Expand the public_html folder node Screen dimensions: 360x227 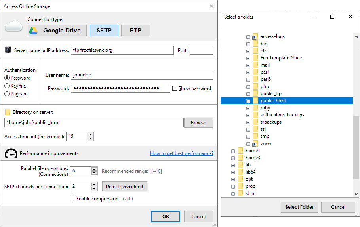pos(248,101)
